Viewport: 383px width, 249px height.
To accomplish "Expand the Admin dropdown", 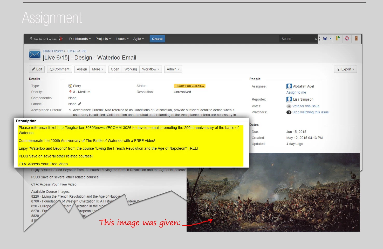I will coord(173,69).
